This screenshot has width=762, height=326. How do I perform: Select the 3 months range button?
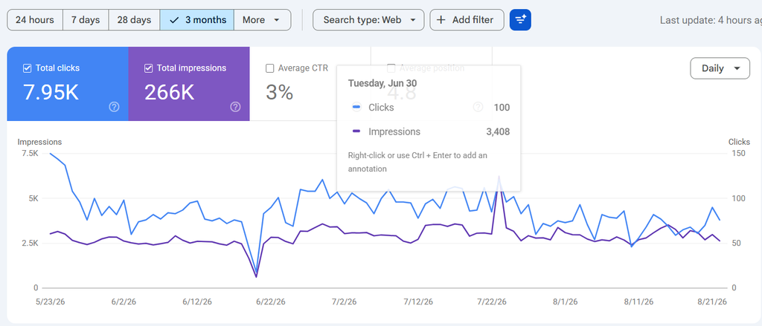(196, 20)
